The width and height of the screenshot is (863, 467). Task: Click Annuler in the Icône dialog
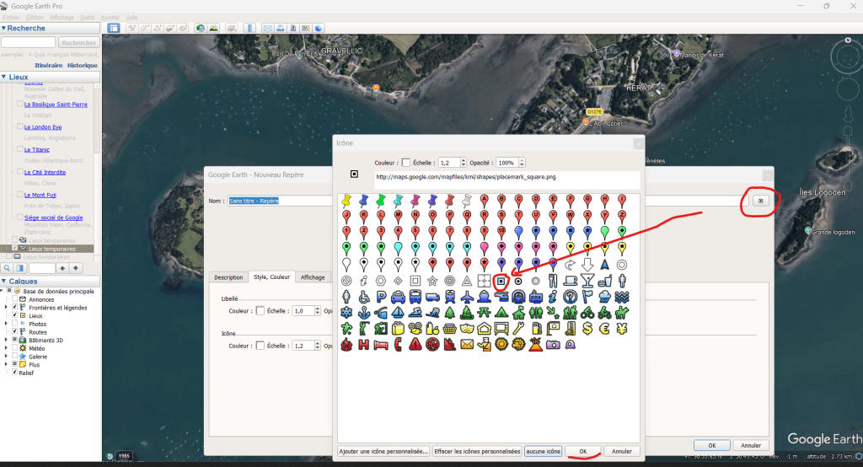622,451
